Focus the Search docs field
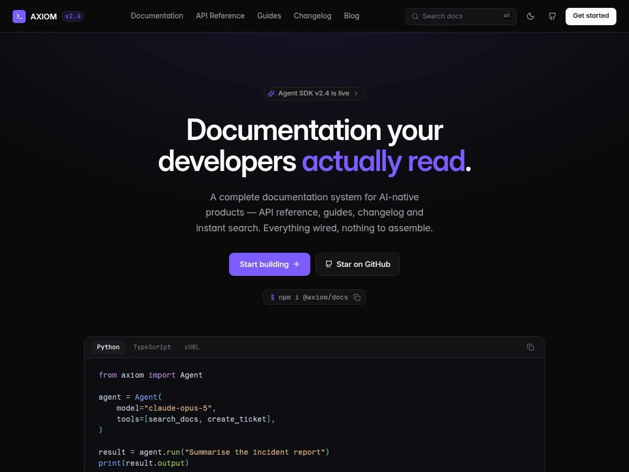The height and width of the screenshot is (472, 629). pyautogui.click(x=461, y=16)
